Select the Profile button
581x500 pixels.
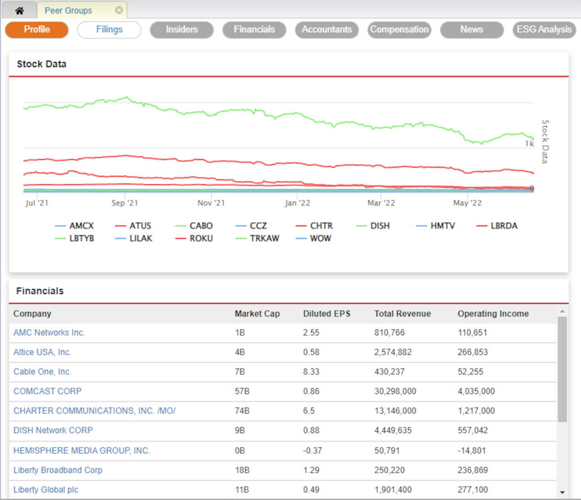(36, 30)
